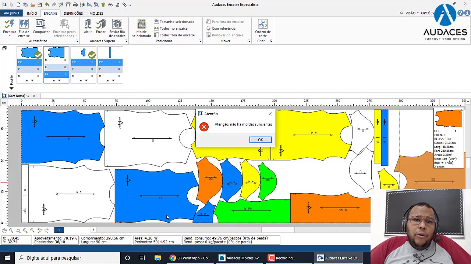The width and height of the screenshot is (471, 264).
Task: Click the undo arrow in quick toolbar
Action: tap(47, 5)
